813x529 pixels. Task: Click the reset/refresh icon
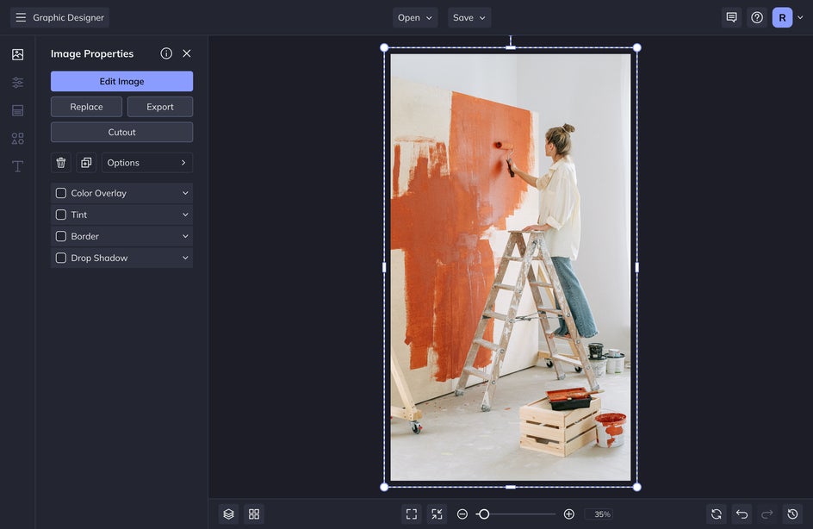click(717, 514)
